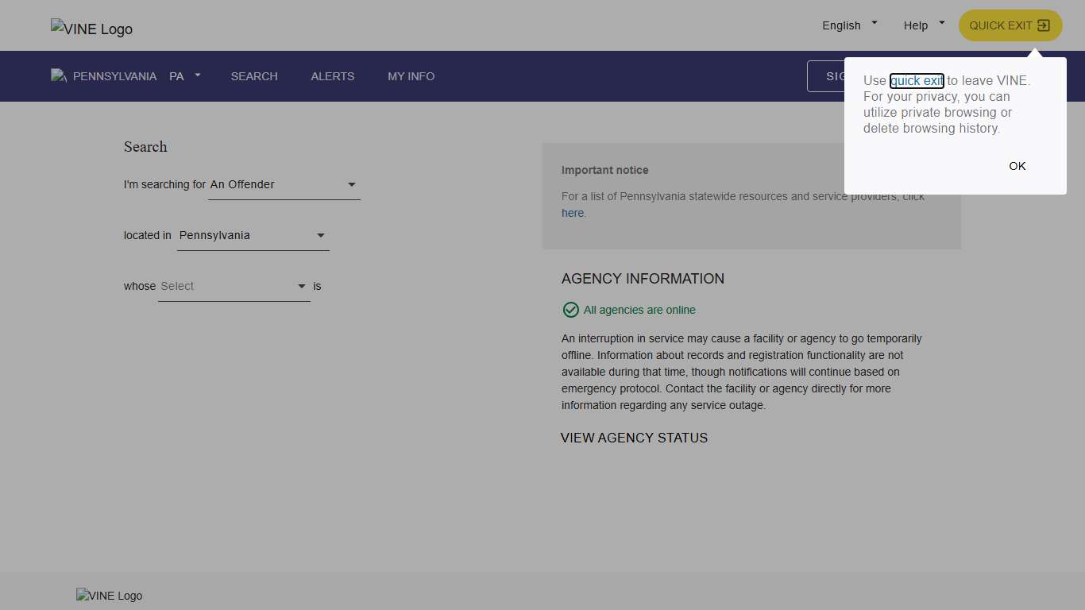Click the green checkmark agencies-online icon
Image resolution: width=1085 pixels, height=610 pixels.
point(570,310)
